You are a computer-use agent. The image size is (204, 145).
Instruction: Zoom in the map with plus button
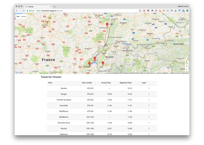(x=187, y=66)
